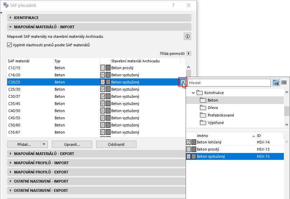Select the C25/30 material row
This screenshot has width=290, height=199.
96,89
